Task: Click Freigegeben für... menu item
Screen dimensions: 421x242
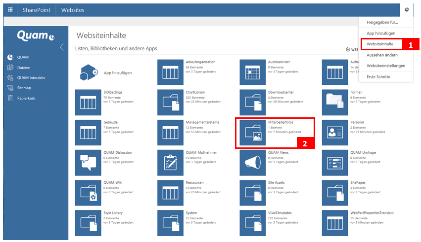Action: tap(382, 22)
